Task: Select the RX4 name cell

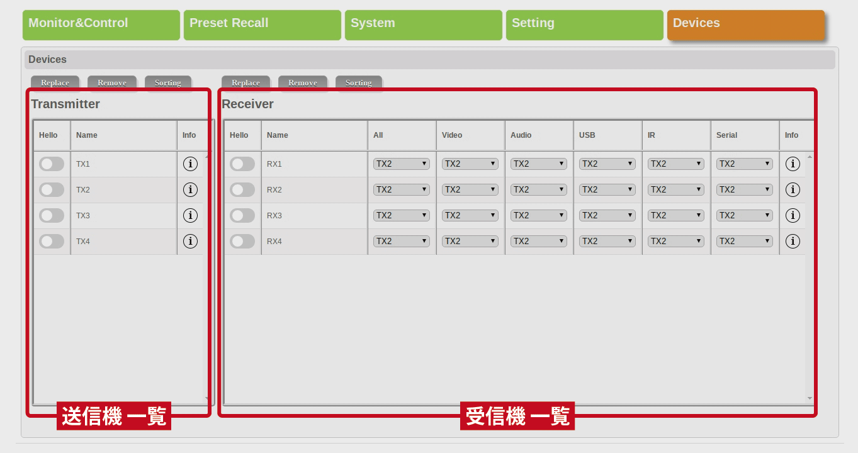Action: pyautogui.click(x=314, y=241)
